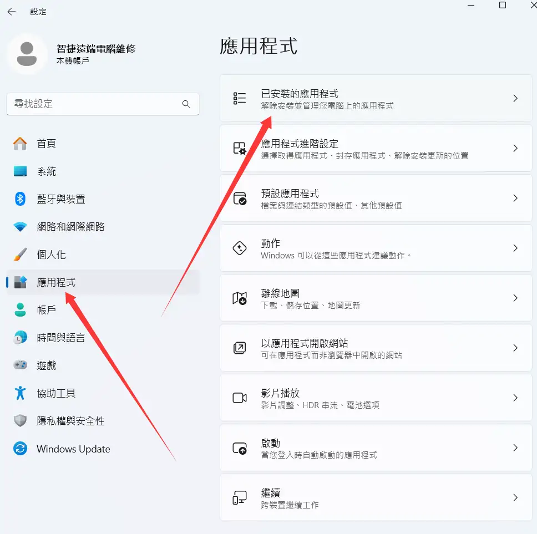Click the 下載、儲存位置、地圖更新 description

tap(311, 306)
